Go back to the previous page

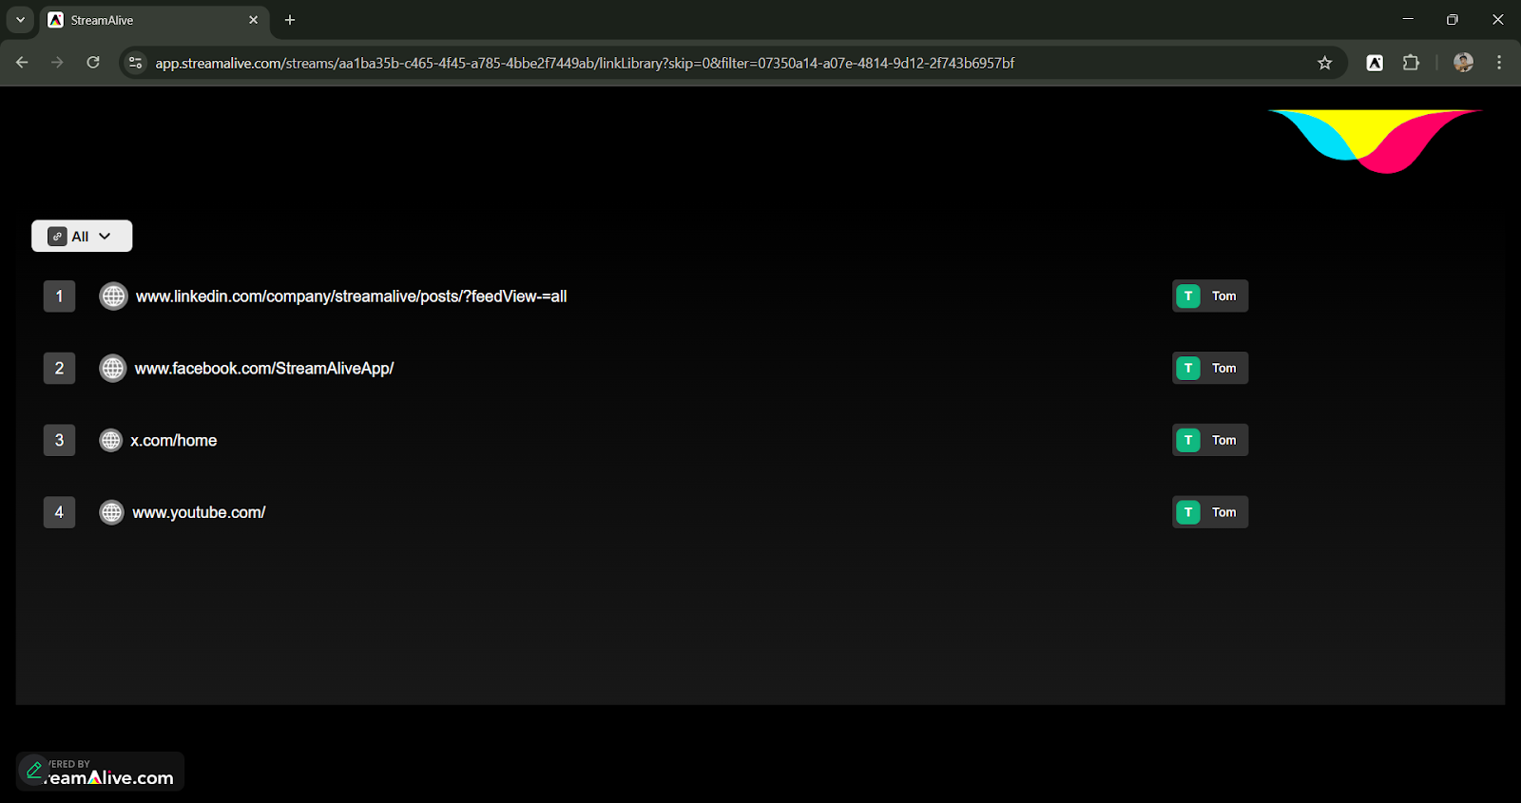coord(22,63)
